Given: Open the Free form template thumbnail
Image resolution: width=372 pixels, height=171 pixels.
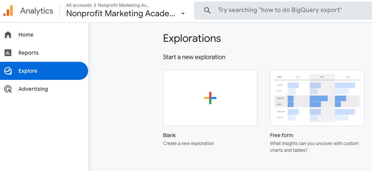Looking at the screenshot, I should coord(317,98).
